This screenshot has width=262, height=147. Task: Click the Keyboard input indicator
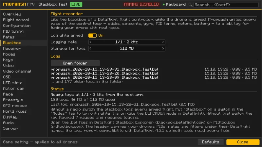pyautogui.click(x=174, y=5)
